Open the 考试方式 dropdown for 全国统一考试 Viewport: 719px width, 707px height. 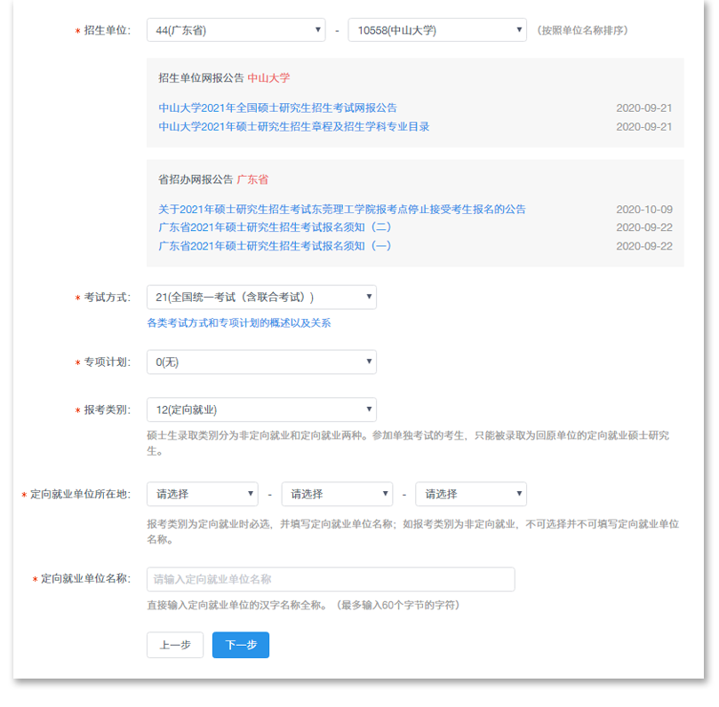coord(260,297)
